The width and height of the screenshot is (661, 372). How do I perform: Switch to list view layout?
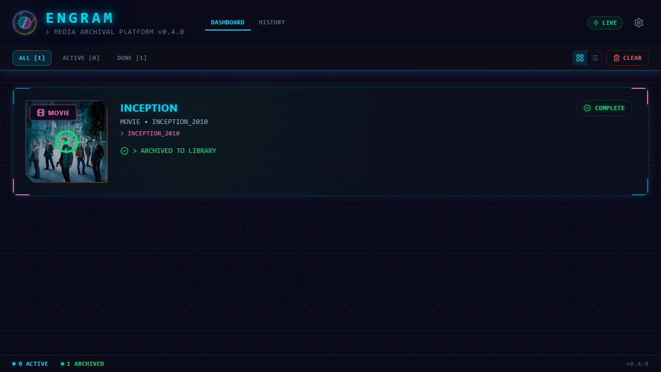tap(594, 58)
